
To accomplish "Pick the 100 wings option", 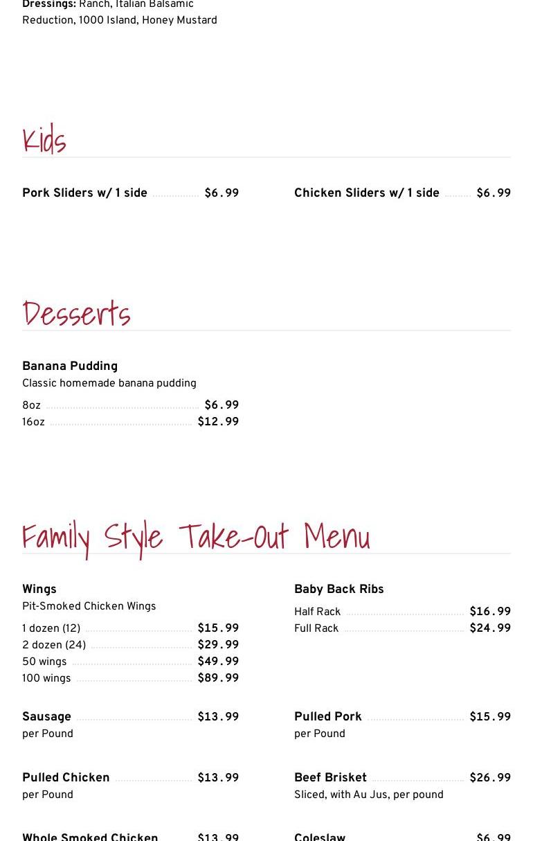I will [46, 678].
